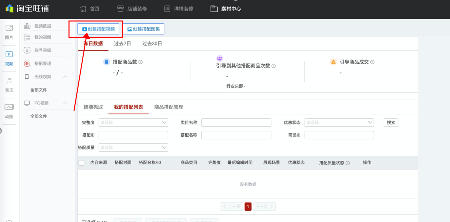This screenshot has height=222, width=450.
Task: Collapse the 无线视频 tree section
Action: pos(65,77)
